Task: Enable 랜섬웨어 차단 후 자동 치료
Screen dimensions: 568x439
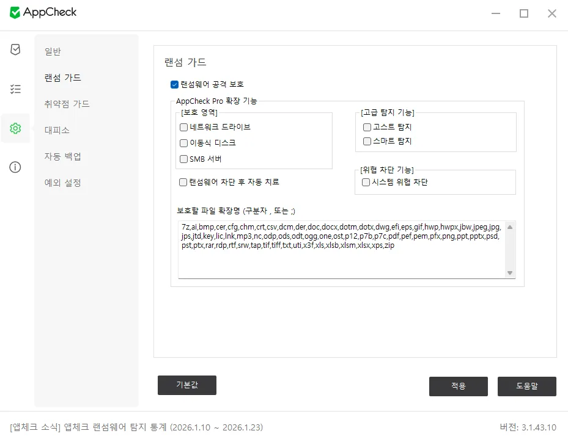Action: coord(183,182)
